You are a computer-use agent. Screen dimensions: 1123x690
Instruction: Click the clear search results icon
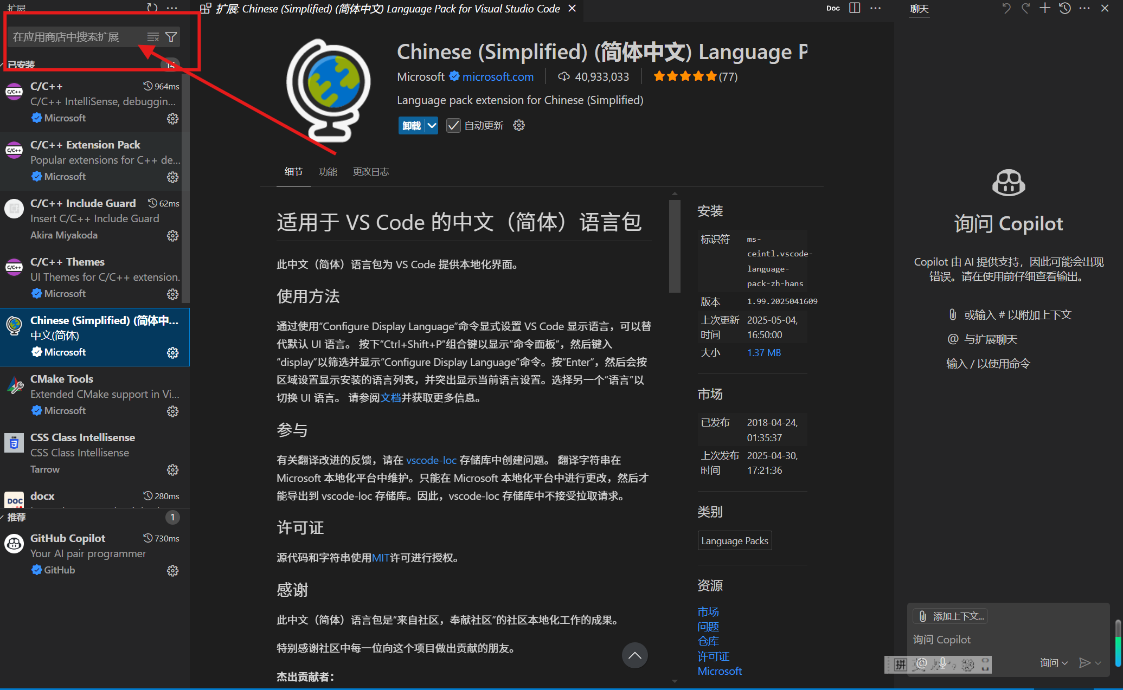(153, 37)
